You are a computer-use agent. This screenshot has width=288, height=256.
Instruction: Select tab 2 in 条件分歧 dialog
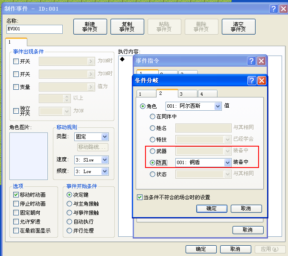point(167,93)
